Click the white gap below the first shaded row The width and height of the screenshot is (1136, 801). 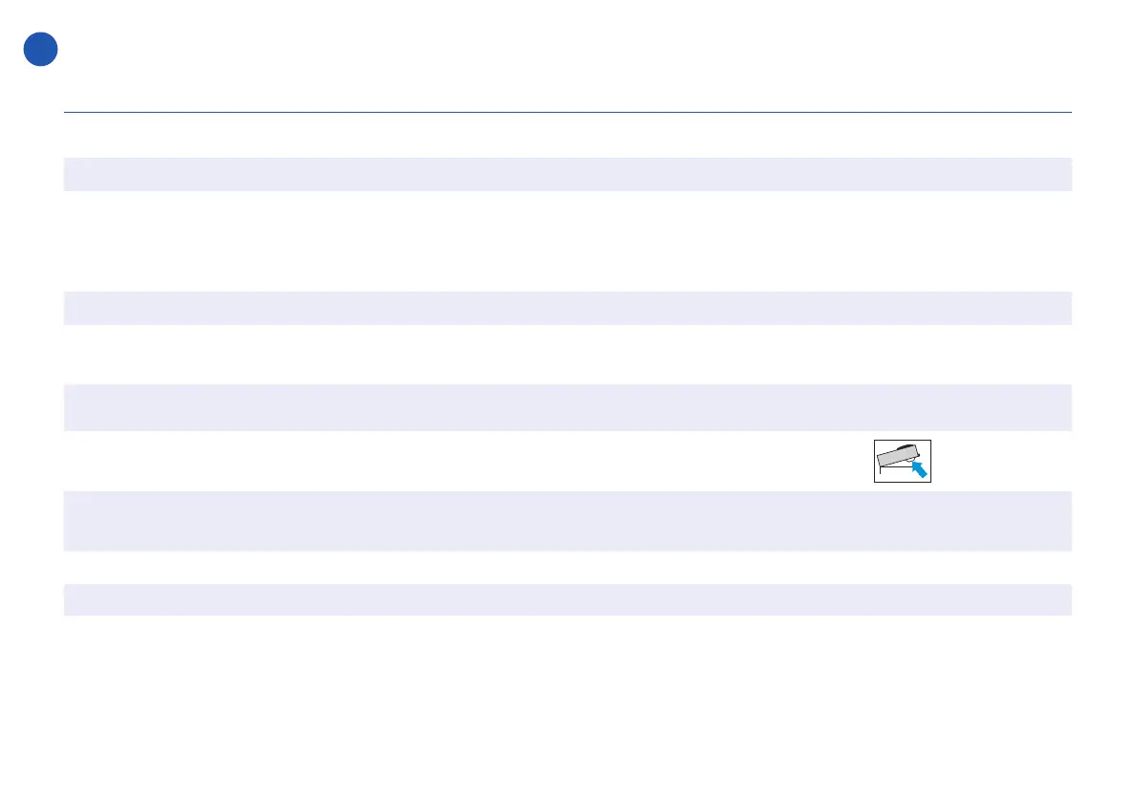(567, 241)
